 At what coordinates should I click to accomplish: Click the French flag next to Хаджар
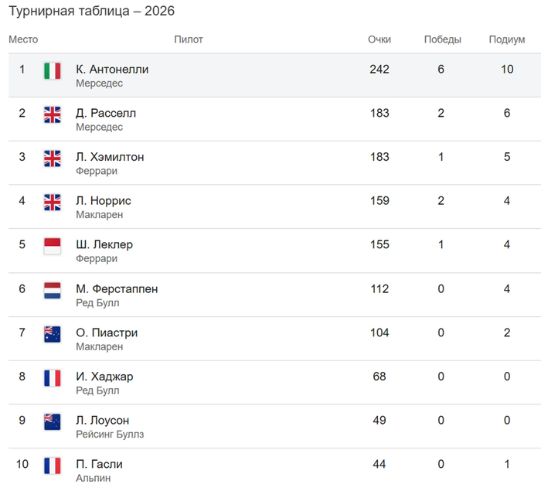tap(53, 378)
